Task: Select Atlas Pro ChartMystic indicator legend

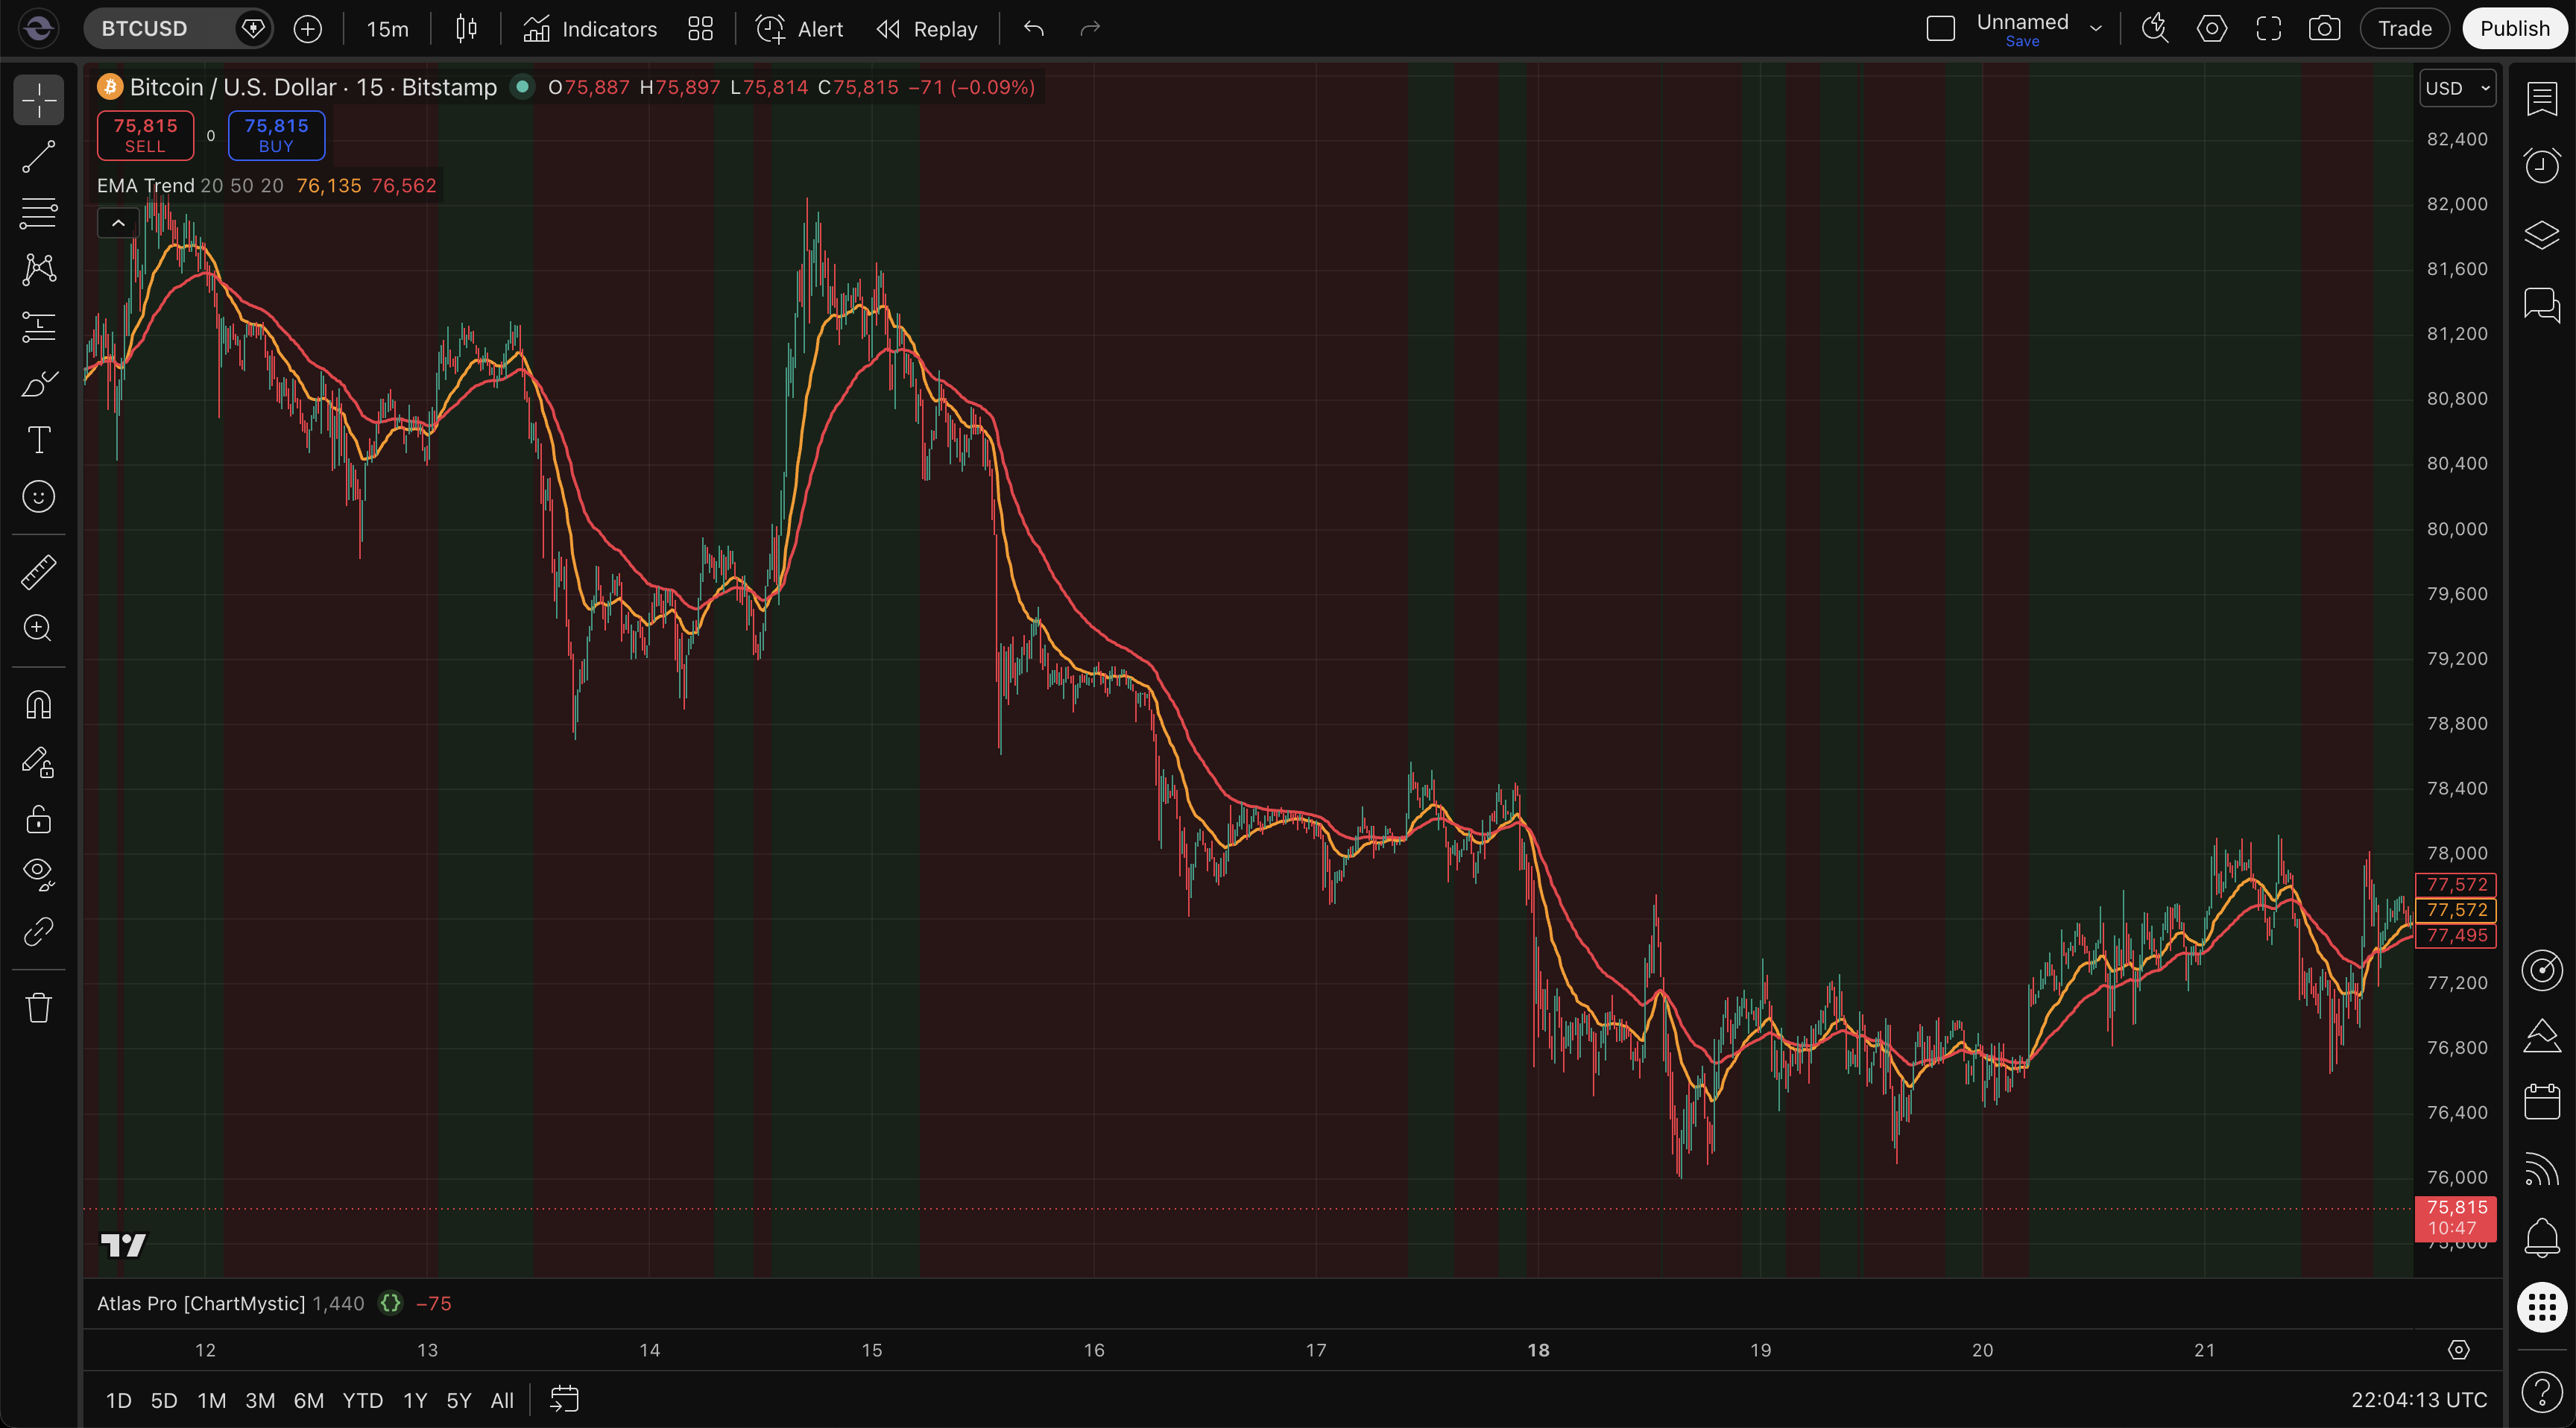Action: (200, 1303)
